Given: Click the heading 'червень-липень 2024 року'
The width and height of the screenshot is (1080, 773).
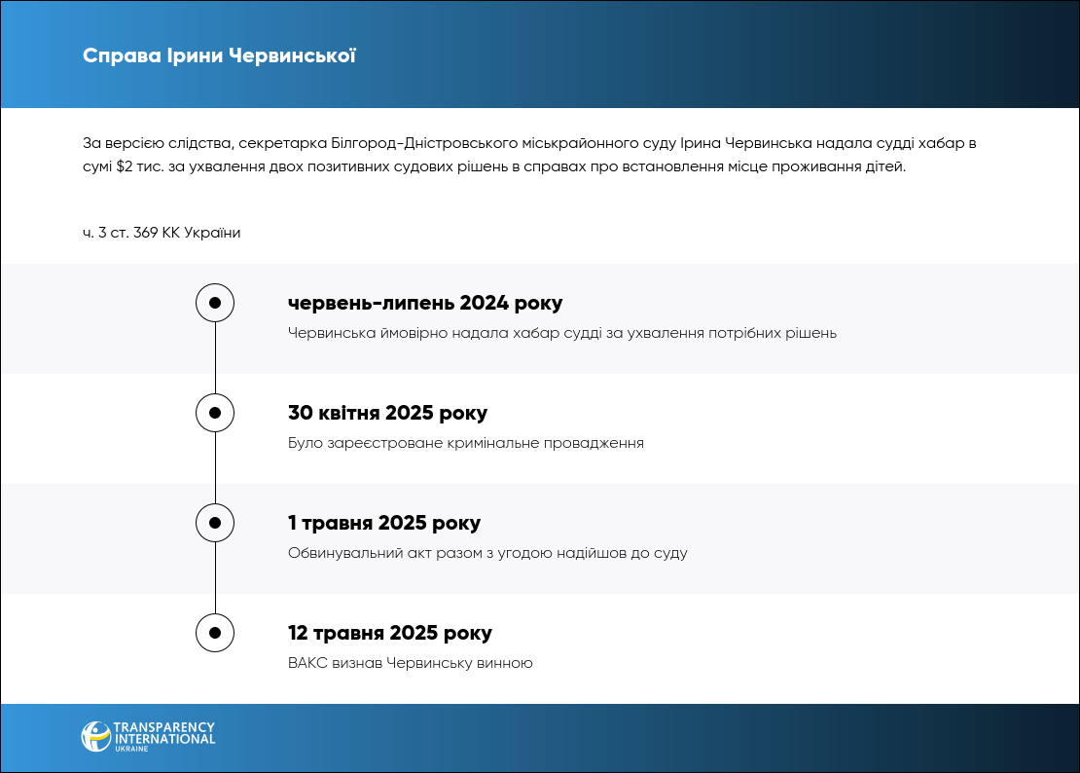Looking at the screenshot, I should [425, 303].
